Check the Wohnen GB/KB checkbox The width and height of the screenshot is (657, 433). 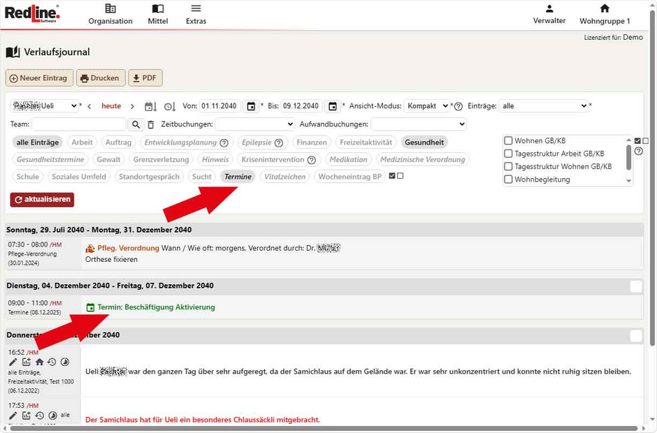(x=509, y=140)
